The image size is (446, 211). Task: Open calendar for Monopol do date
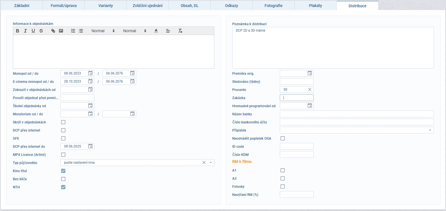132,73
